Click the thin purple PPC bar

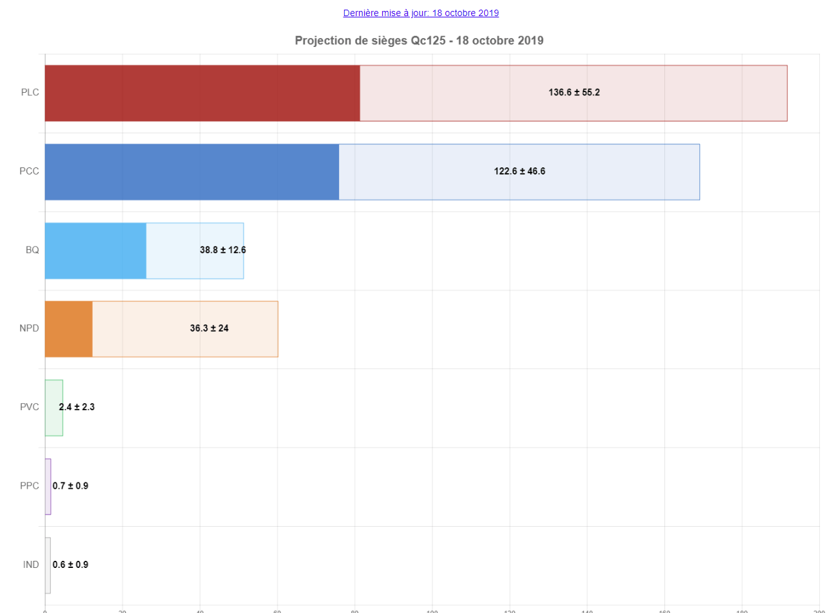pyautogui.click(x=48, y=487)
